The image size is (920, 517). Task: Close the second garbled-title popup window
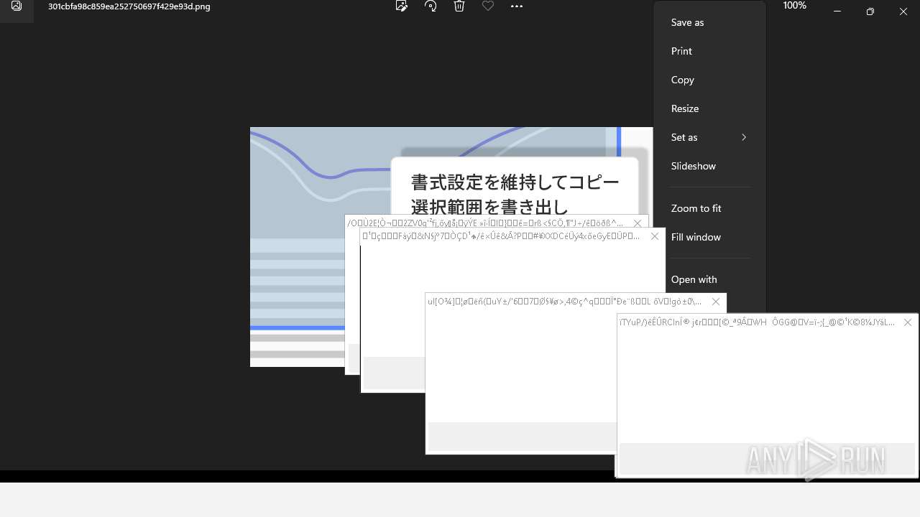coord(655,236)
